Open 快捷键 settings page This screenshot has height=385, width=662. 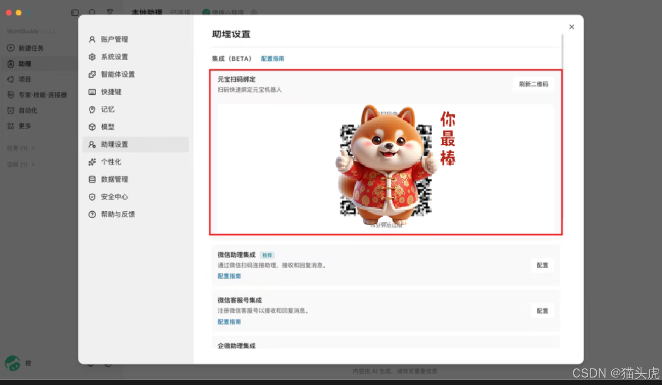pyautogui.click(x=135, y=92)
